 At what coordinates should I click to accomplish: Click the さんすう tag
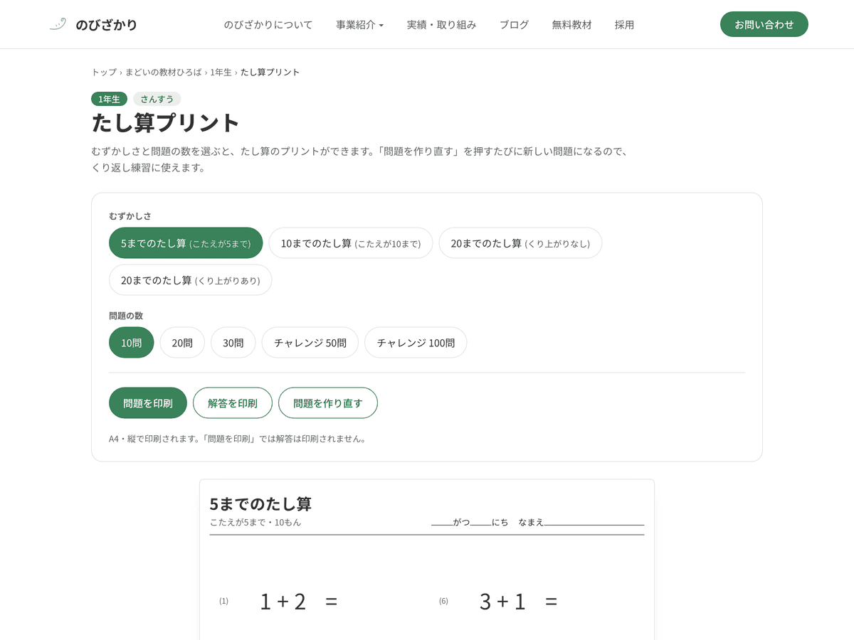[x=157, y=99]
